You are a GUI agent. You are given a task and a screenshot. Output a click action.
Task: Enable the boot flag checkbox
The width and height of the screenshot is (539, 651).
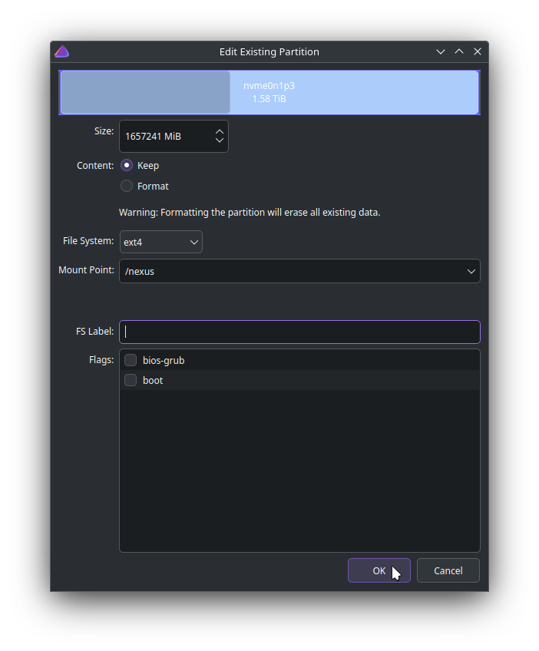coord(131,380)
